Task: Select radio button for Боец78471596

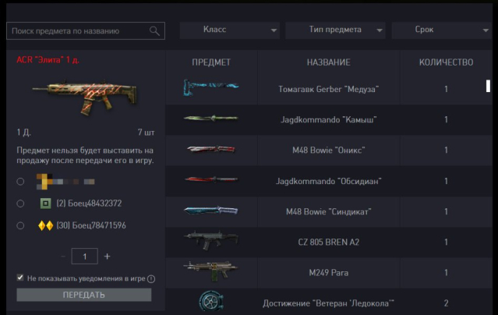Action: 20,225
